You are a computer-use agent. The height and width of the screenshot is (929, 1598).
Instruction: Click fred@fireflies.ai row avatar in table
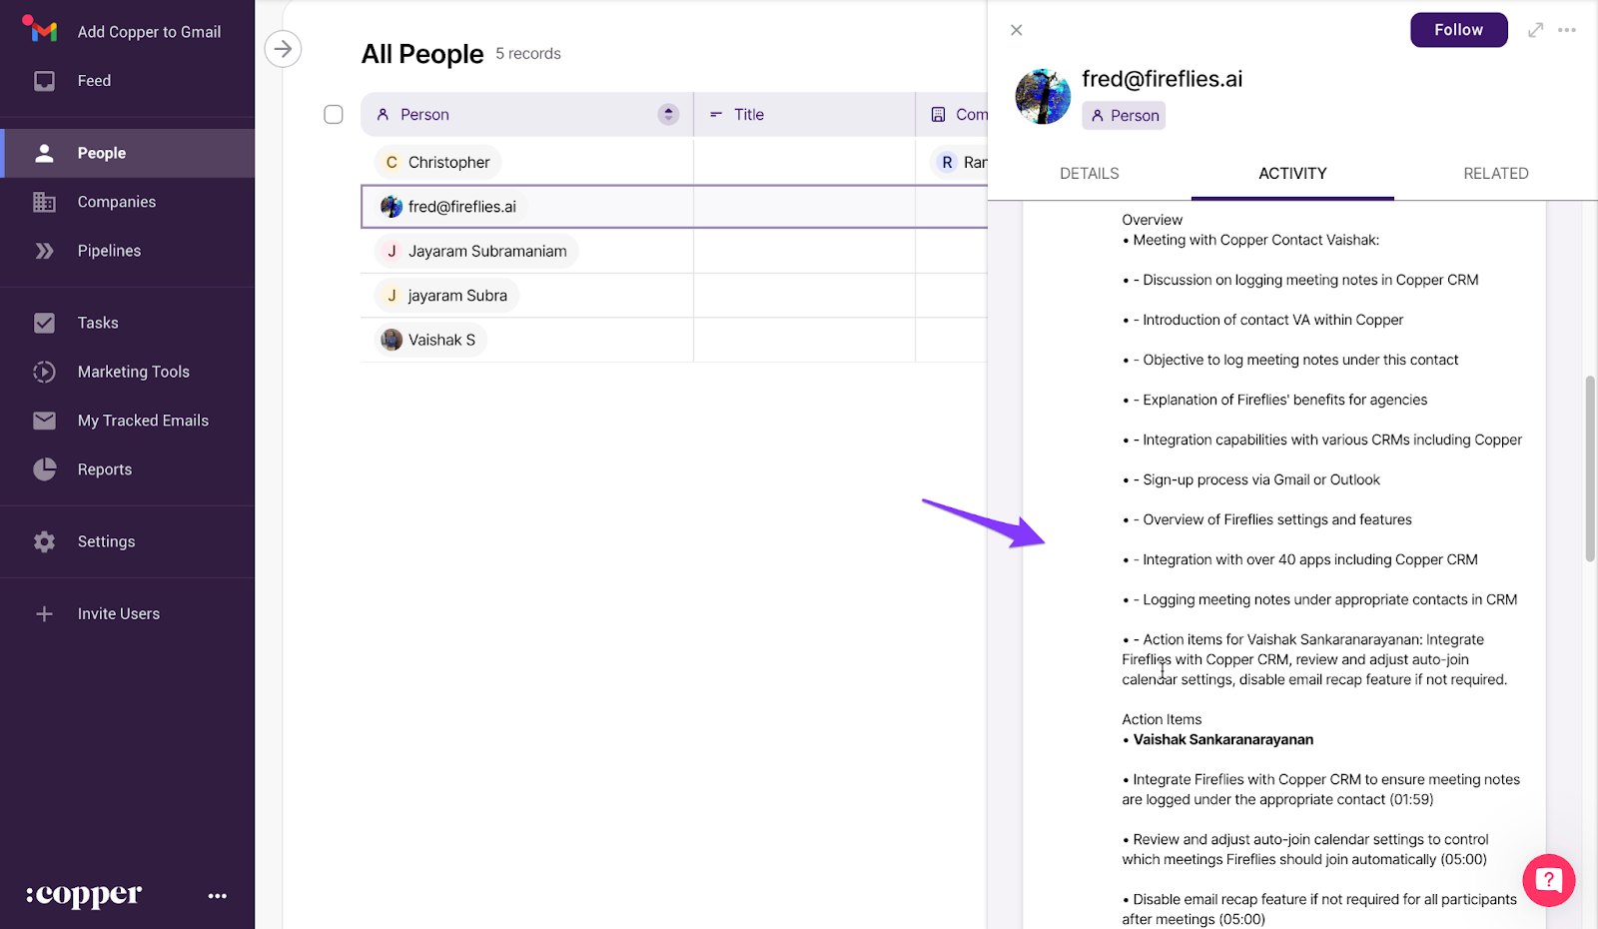tap(392, 207)
